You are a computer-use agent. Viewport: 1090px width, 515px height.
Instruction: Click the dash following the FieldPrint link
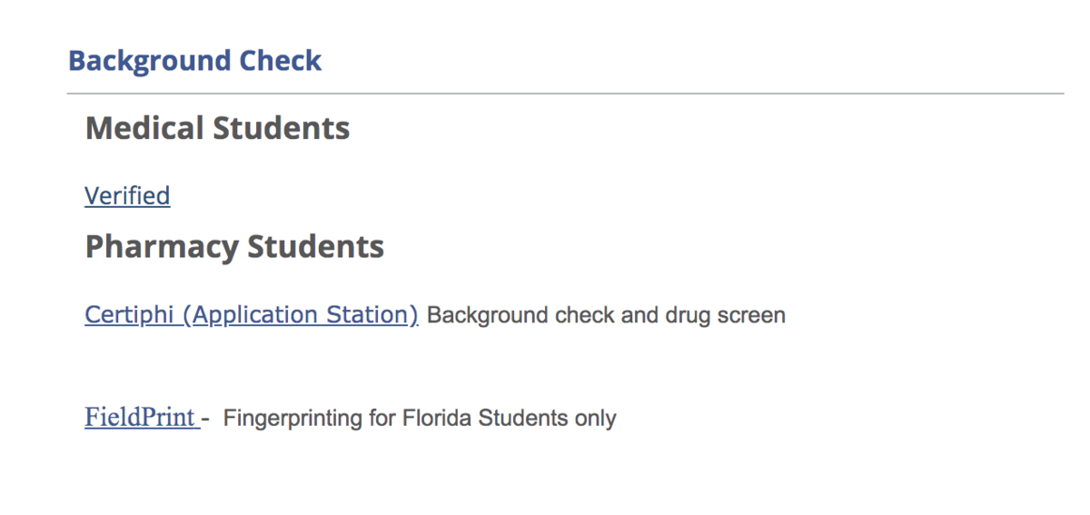pyautogui.click(x=205, y=419)
